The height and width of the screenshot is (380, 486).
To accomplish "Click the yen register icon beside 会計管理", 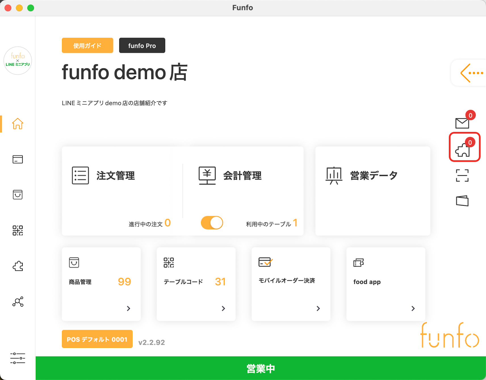I will click(x=207, y=176).
